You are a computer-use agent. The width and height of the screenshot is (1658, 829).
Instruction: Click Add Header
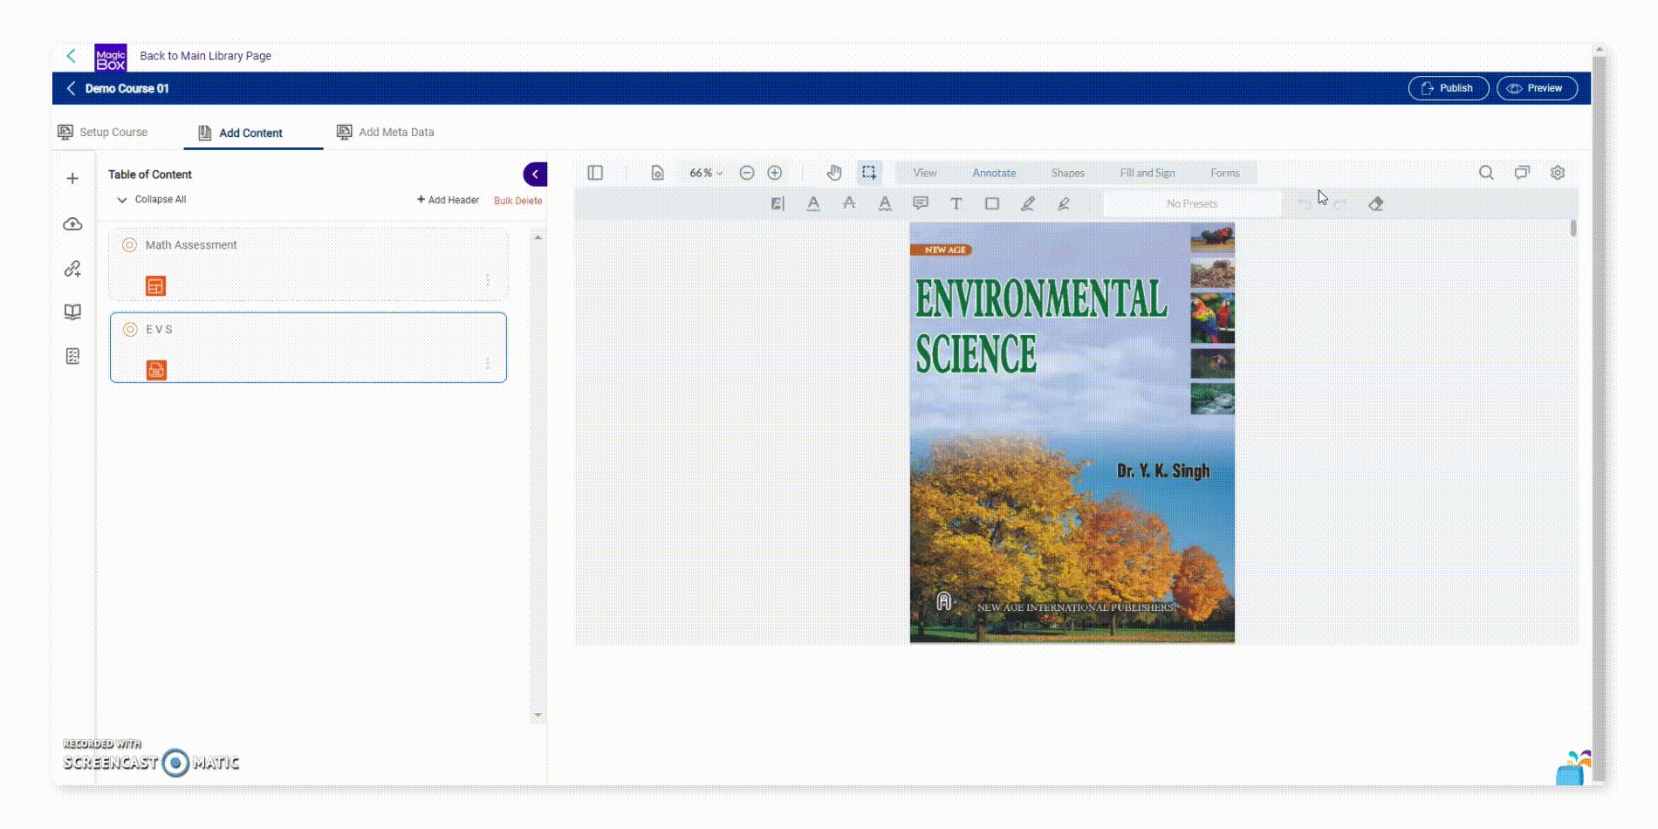pyautogui.click(x=448, y=200)
